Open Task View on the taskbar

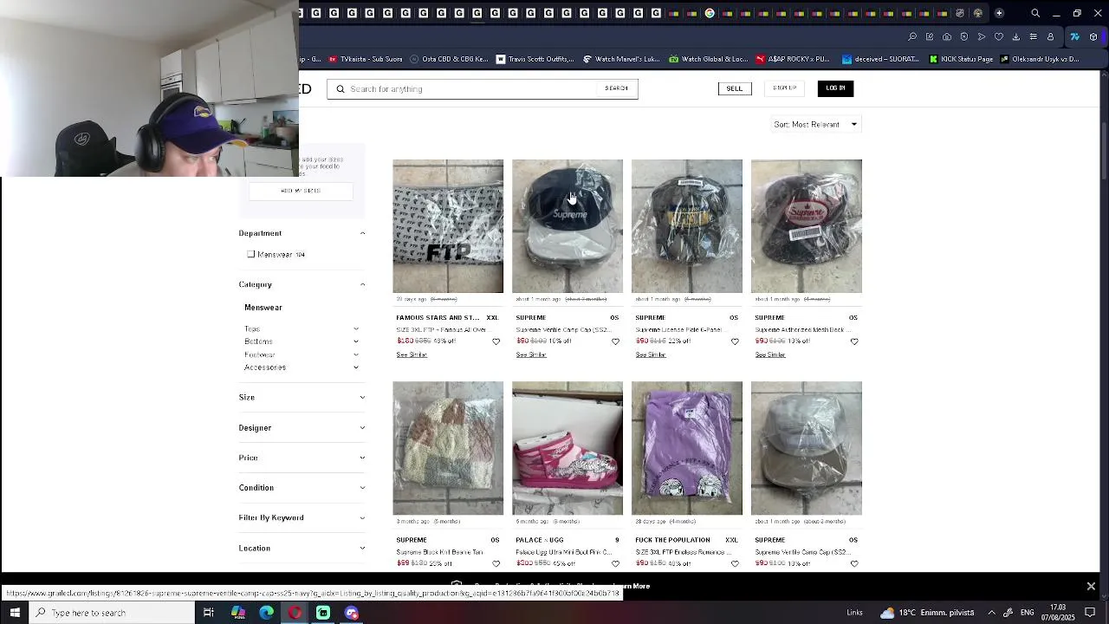(209, 613)
